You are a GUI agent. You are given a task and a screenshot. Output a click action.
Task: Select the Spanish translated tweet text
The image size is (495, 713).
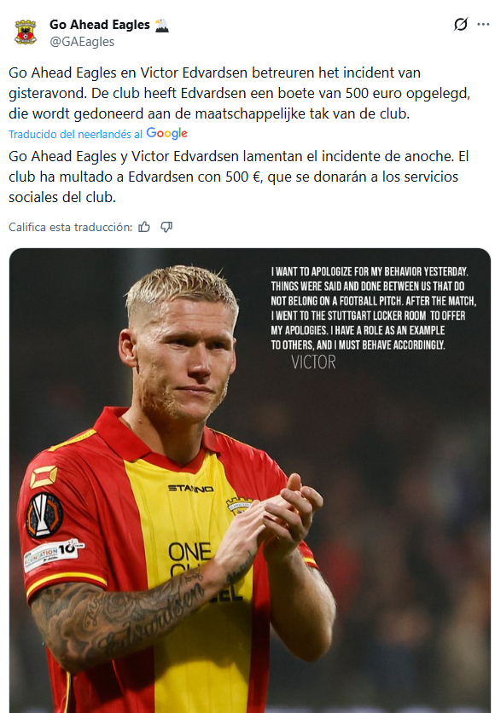pyautogui.click(x=238, y=177)
